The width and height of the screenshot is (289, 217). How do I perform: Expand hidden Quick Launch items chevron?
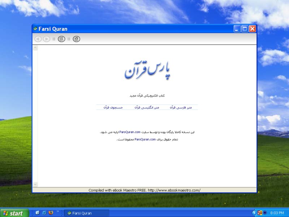pos(58,212)
